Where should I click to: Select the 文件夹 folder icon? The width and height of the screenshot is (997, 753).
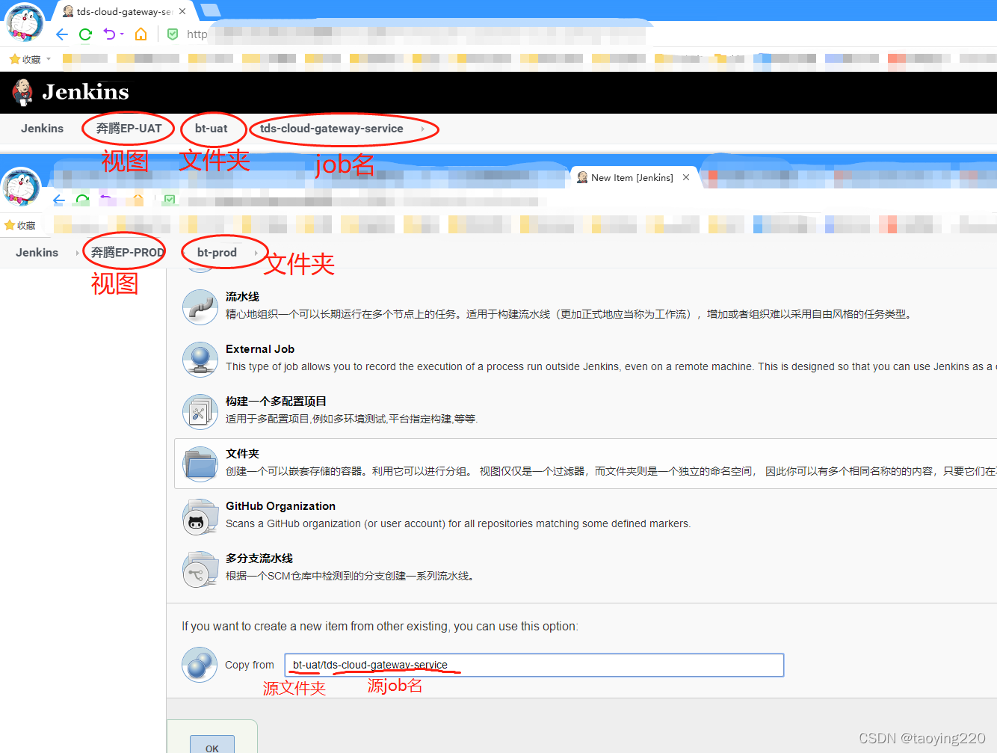[x=200, y=464]
